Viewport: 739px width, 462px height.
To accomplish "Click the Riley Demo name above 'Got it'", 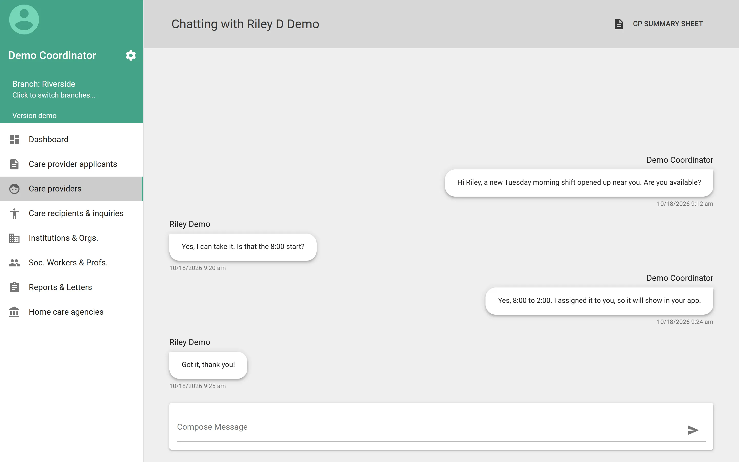I will pos(190,342).
